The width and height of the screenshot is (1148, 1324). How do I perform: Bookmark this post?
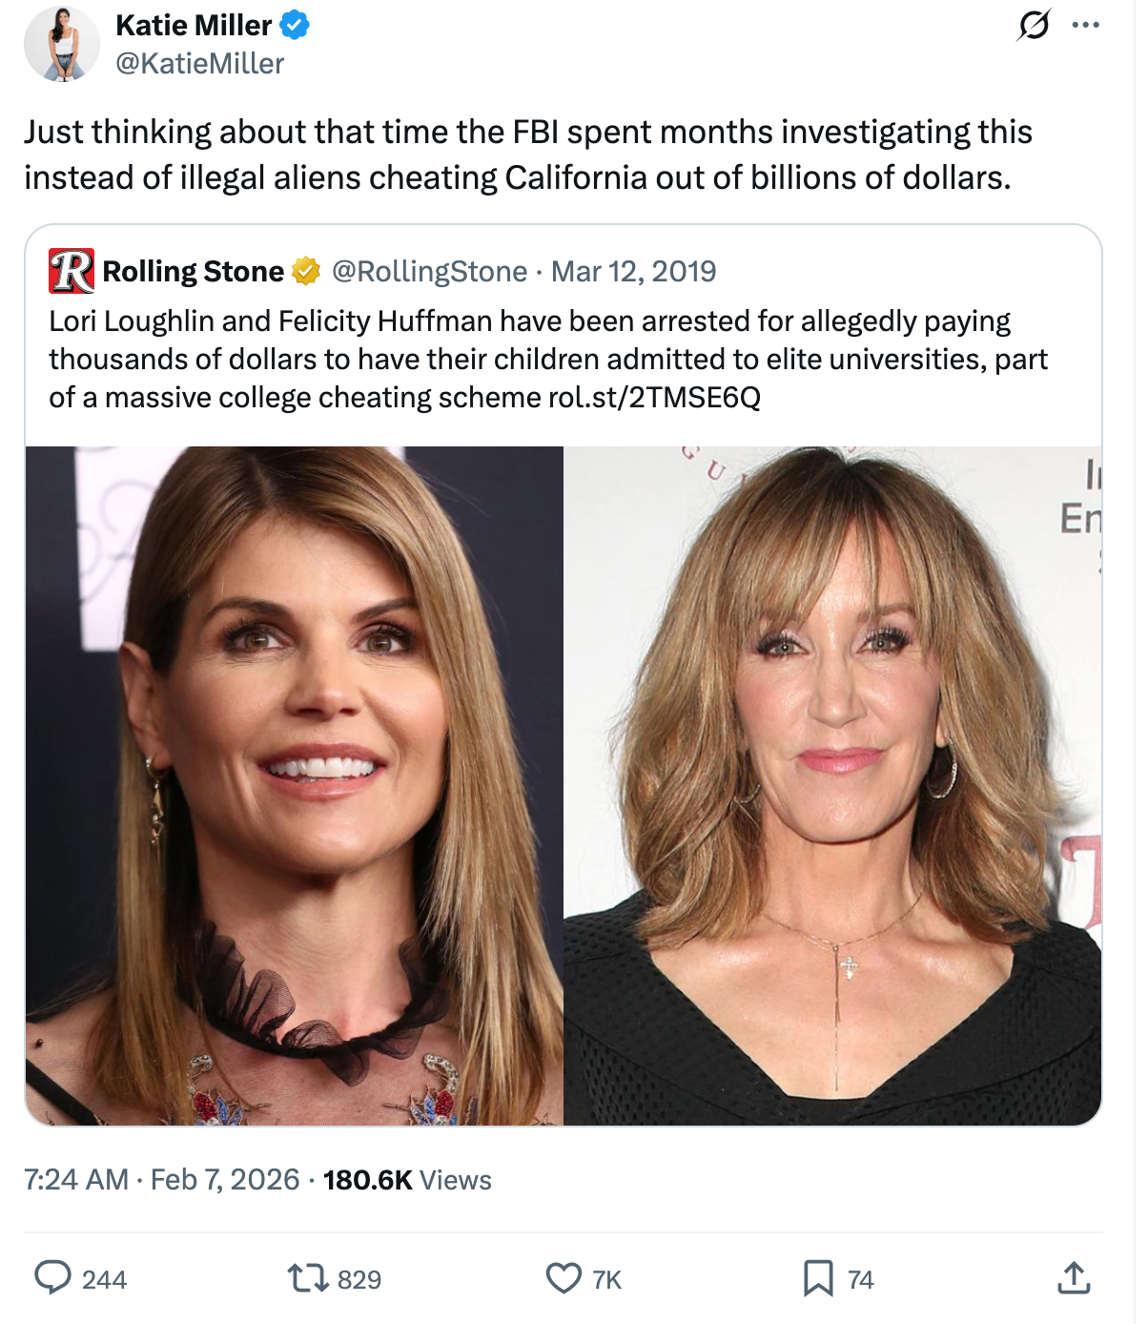[818, 1277]
